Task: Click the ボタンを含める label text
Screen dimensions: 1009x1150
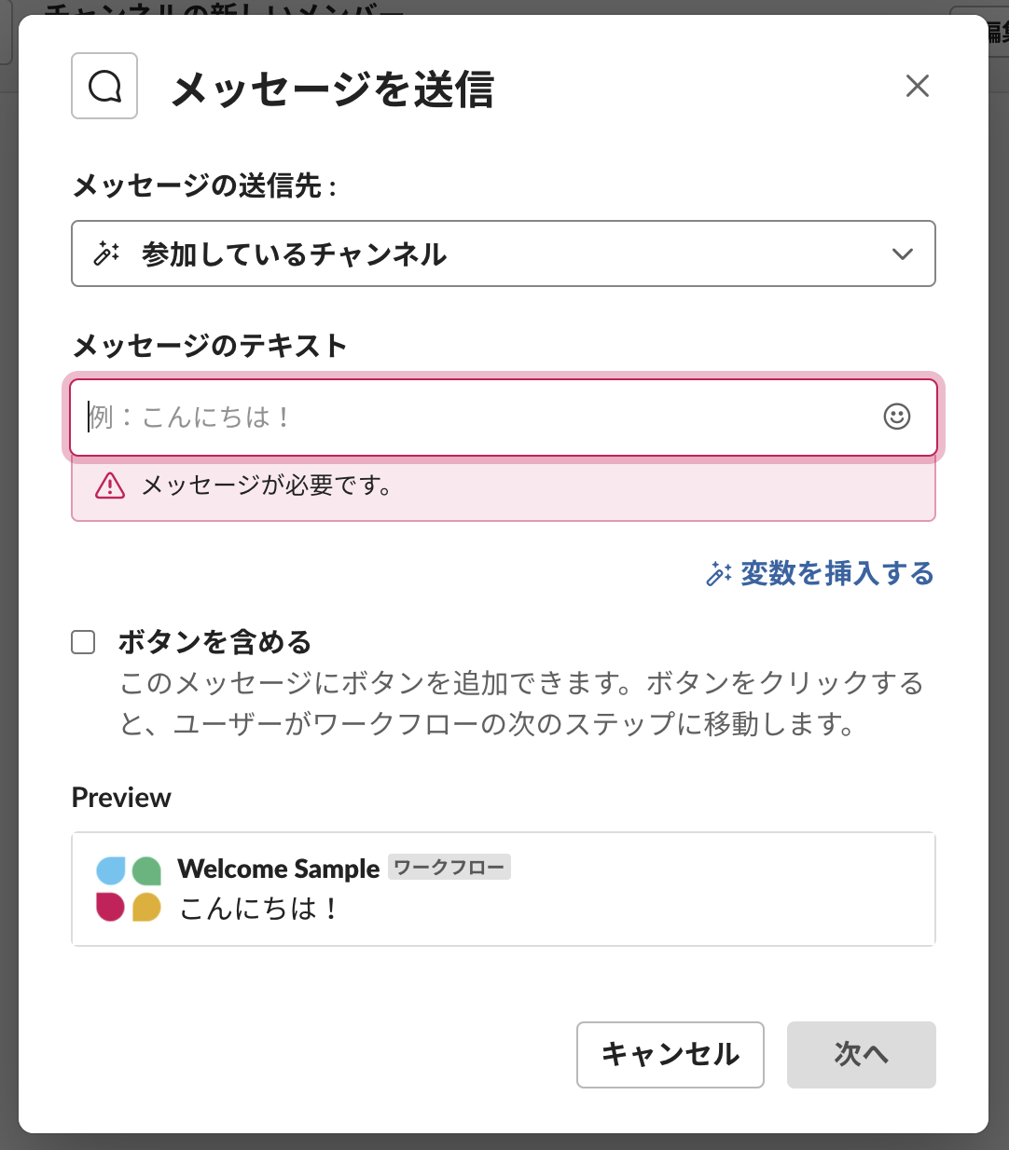Action: tap(214, 642)
